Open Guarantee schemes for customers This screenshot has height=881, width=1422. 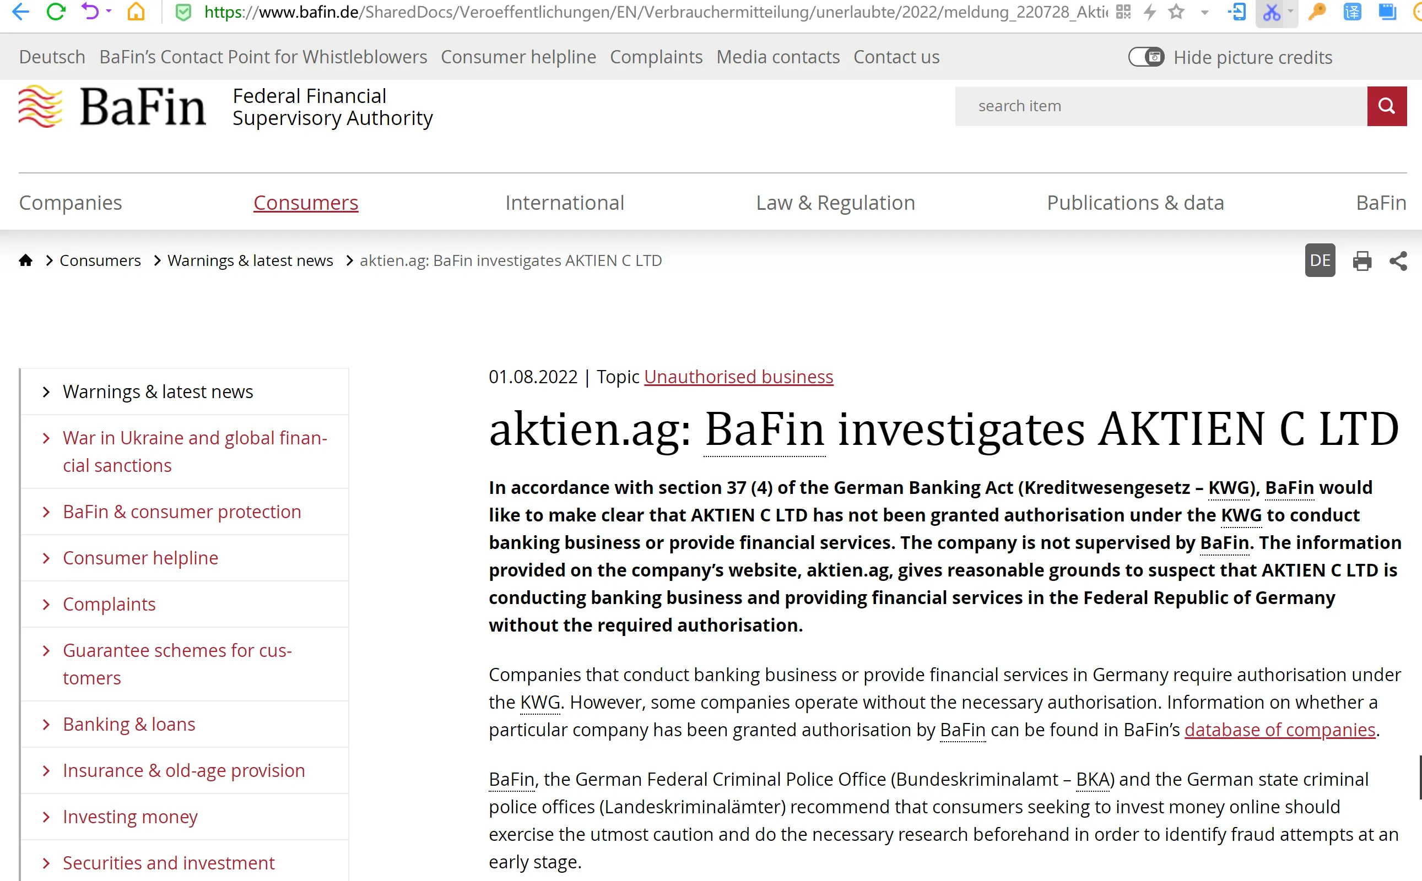[x=177, y=664]
